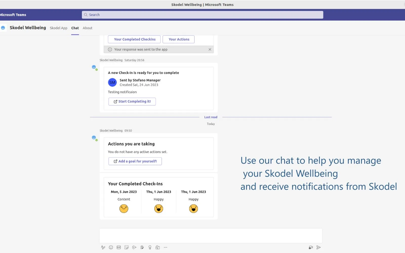Open more messaging options ellipsis

(x=166, y=247)
